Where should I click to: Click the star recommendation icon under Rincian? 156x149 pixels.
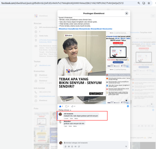36,28
